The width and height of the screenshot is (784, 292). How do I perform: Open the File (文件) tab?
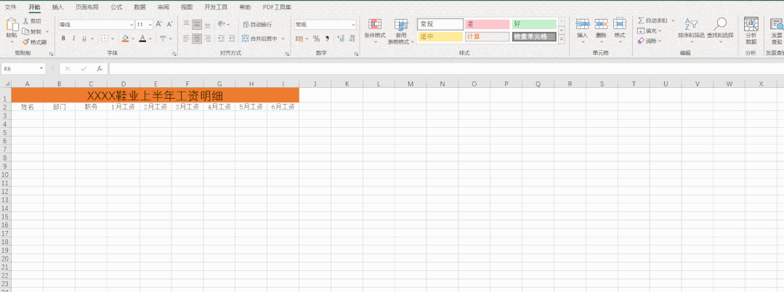pos(10,7)
